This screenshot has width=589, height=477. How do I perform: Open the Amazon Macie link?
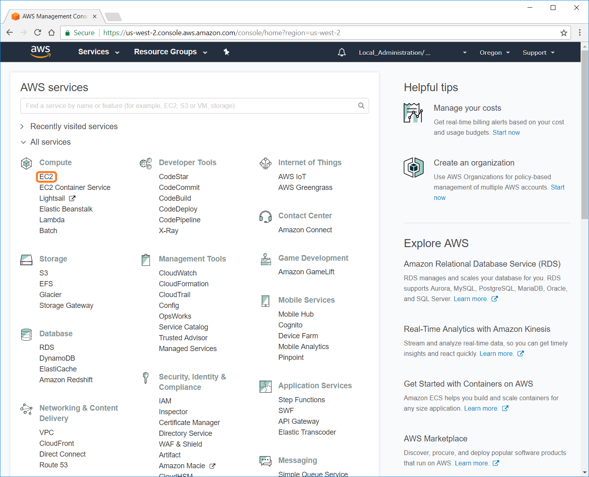click(182, 466)
